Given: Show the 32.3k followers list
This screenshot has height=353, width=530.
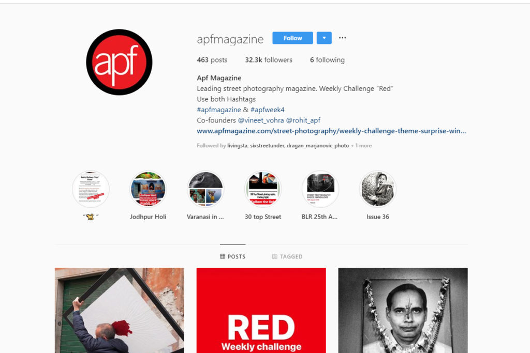Looking at the screenshot, I should point(269,60).
